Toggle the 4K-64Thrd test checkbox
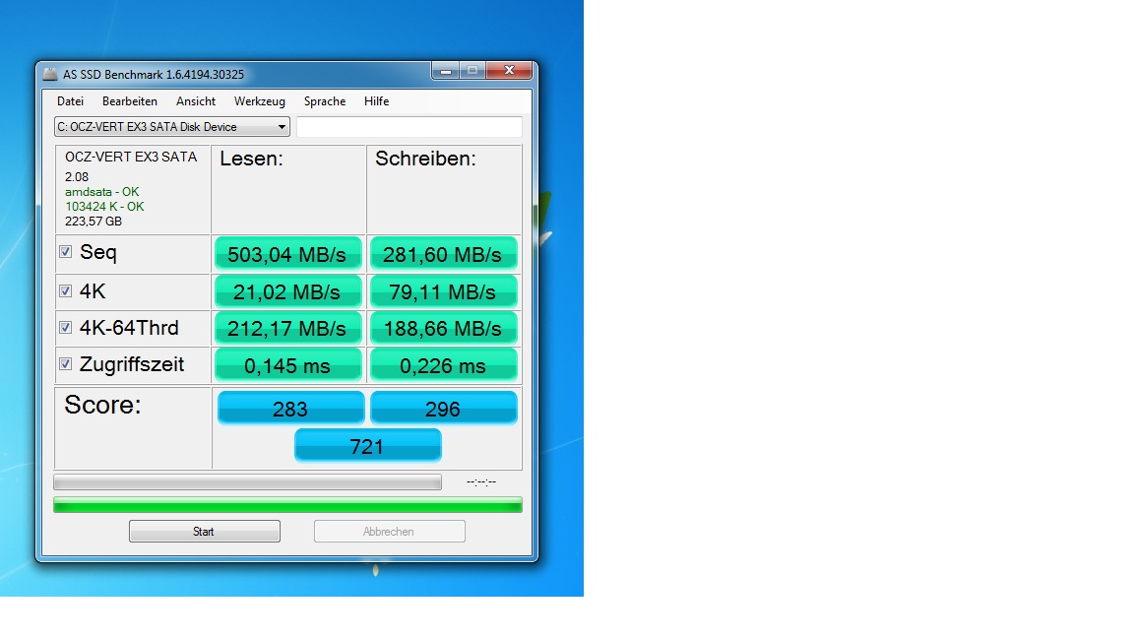The image size is (1134, 638). 65,328
